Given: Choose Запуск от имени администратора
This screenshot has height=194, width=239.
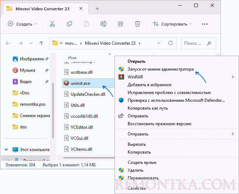Looking at the screenshot, I should click(177, 69).
